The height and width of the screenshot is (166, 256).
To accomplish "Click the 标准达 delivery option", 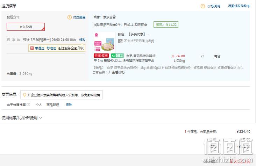I will (x=51, y=48).
